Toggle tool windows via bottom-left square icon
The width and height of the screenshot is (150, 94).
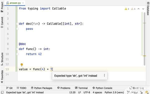pos(2,92)
